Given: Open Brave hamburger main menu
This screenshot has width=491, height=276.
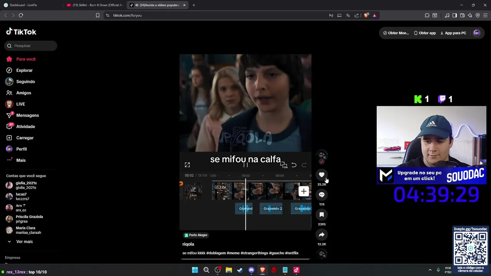Looking at the screenshot, I should [485, 15].
